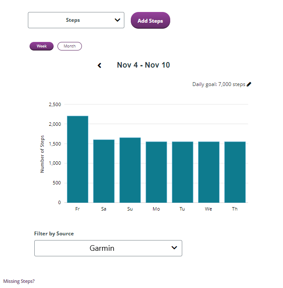Switch to Month view
Viewport: 283px width, 288px height.
pos(69,46)
